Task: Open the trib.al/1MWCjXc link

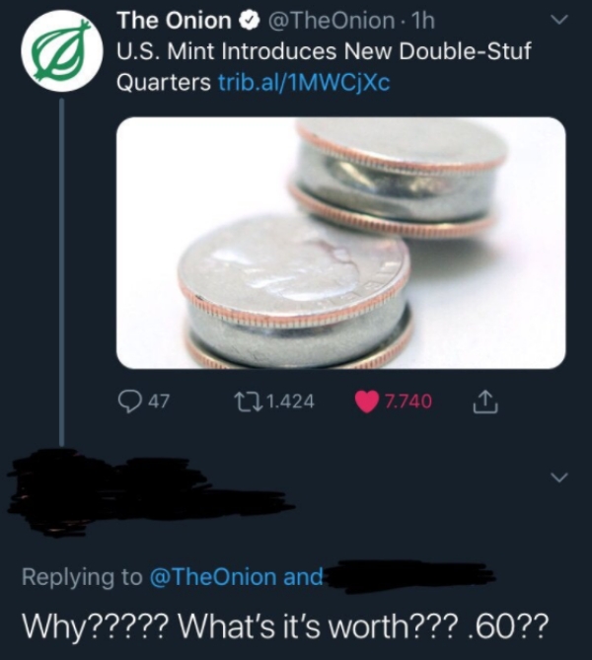Action: coord(305,83)
